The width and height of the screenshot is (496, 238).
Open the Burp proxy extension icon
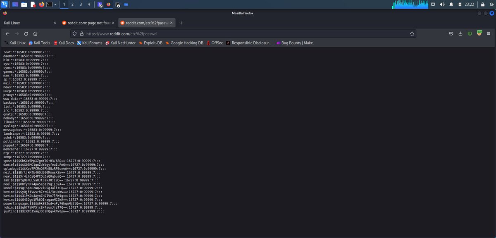[479, 33]
